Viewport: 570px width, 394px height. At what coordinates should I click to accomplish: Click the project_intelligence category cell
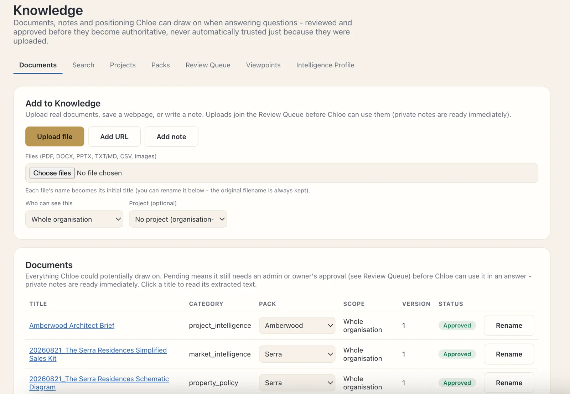pos(220,325)
